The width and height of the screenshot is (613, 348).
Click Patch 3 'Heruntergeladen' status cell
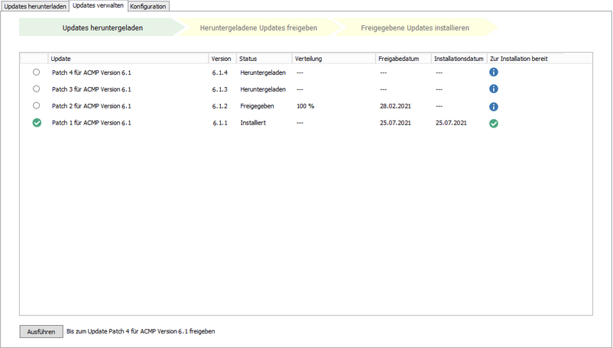coord(263,89)
